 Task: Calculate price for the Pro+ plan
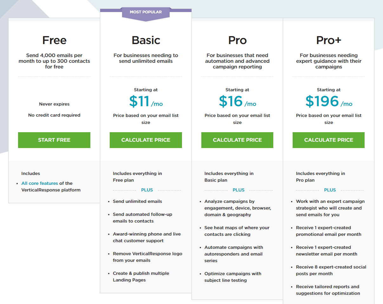point(328,140)
